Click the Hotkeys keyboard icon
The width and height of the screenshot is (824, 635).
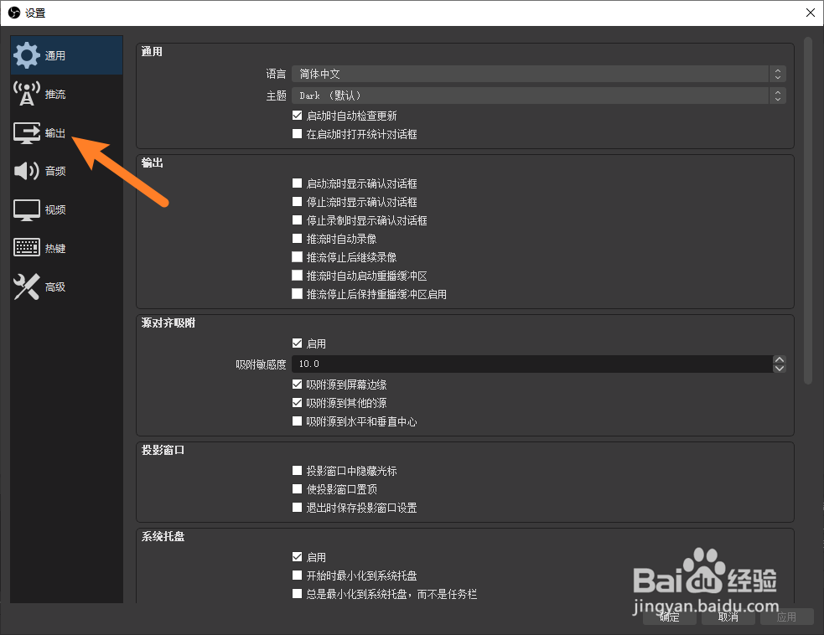(x=26, y=247)
